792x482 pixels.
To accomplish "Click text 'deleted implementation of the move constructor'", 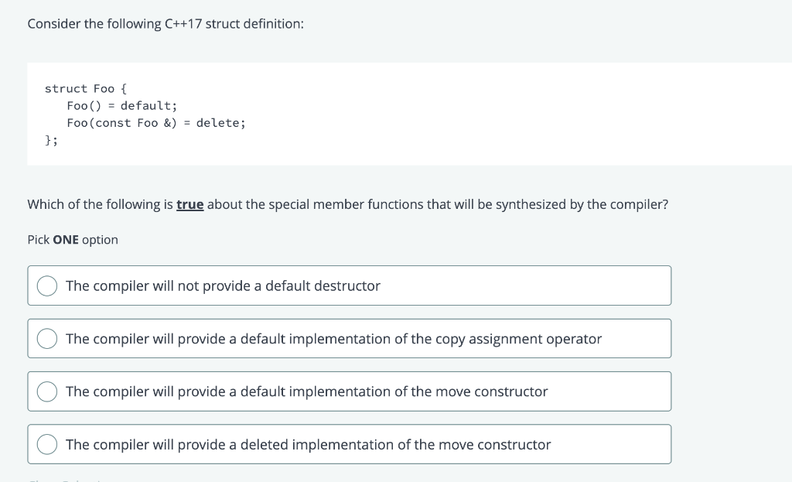I will click(x=395, y=445).
